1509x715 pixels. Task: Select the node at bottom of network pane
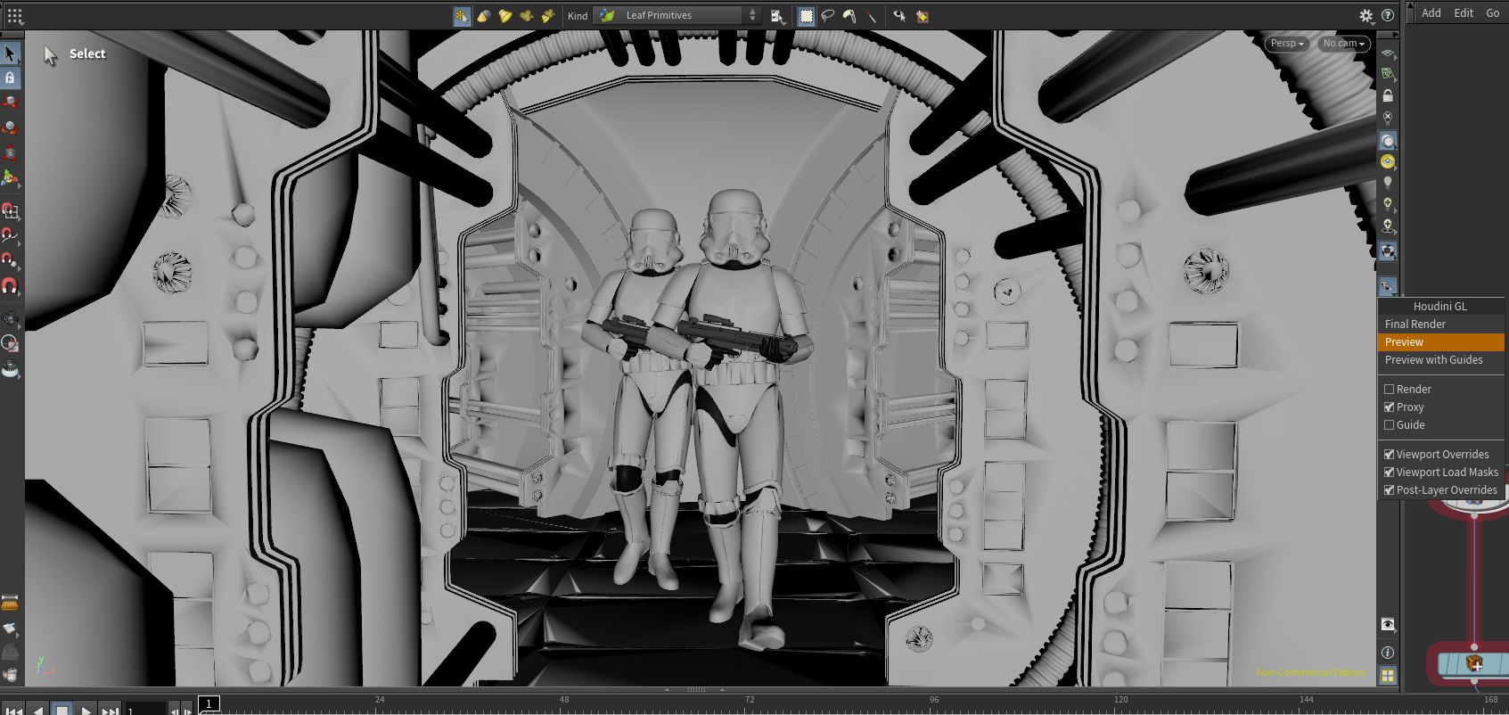pyautogui.click(x=1474, y=664)
